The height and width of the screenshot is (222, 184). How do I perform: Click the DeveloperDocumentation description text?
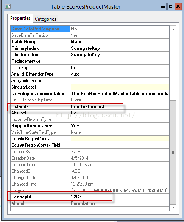(x=120, y=94)
